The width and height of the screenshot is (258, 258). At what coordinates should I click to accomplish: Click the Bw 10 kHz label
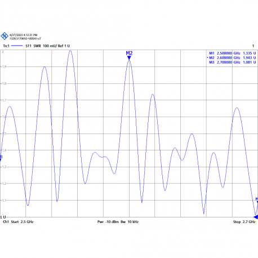tap(130, 222)
